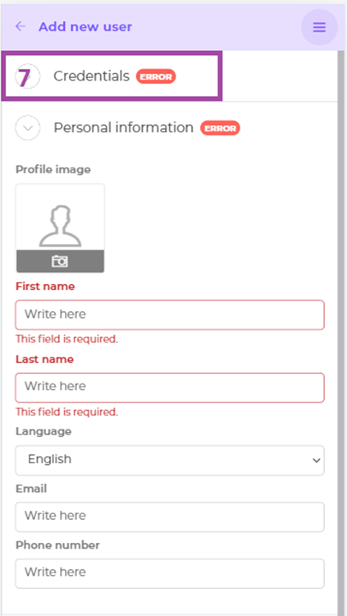Click the Profile image label
Image resolution: width=347 pixels, height=616 pixels.
click(53, 170)
